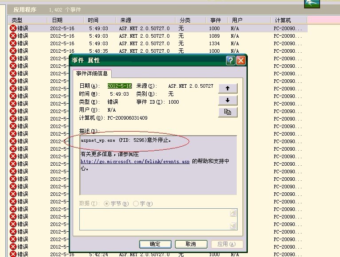The width and height of the screenshot is (340, 257).
Task: Close the event properties dialog with X
Action: point(241,61)
